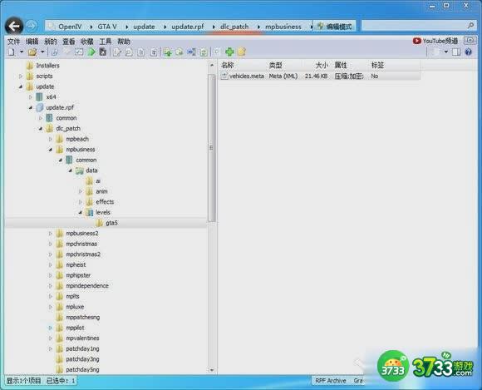Click the green plus add icon
The image size is (482, 390).
229,52
